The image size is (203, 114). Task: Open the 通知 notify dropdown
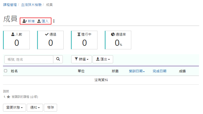36,107
